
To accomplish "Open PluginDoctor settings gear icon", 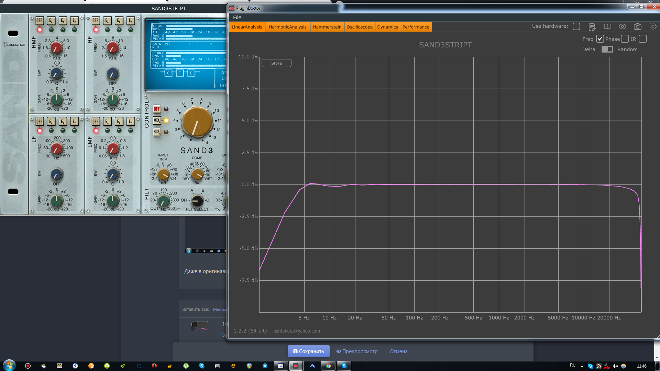I will tap(652, 26).
